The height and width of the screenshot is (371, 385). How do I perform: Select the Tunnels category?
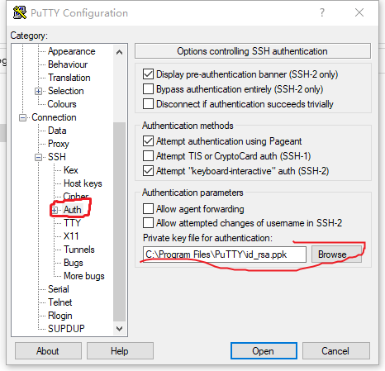click(x=79, y=250)
